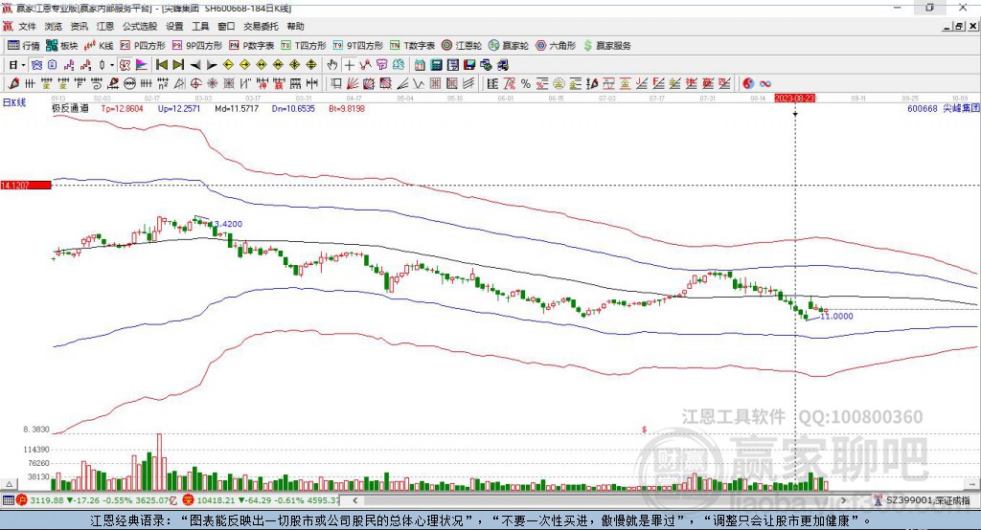
Task: Click the Md=11.5717 value
Action: click(x=237, y=108)
